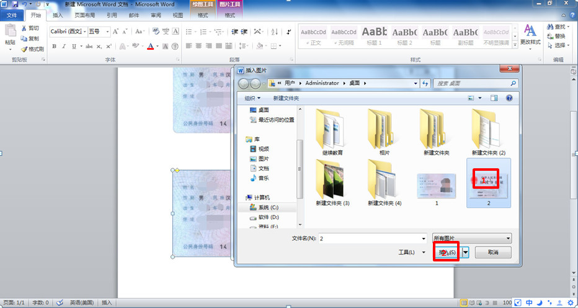Select 软件 (D:) drive
The height and width of the screenshot is (308, 578).
pyautogui.click(x=264, y=217)
